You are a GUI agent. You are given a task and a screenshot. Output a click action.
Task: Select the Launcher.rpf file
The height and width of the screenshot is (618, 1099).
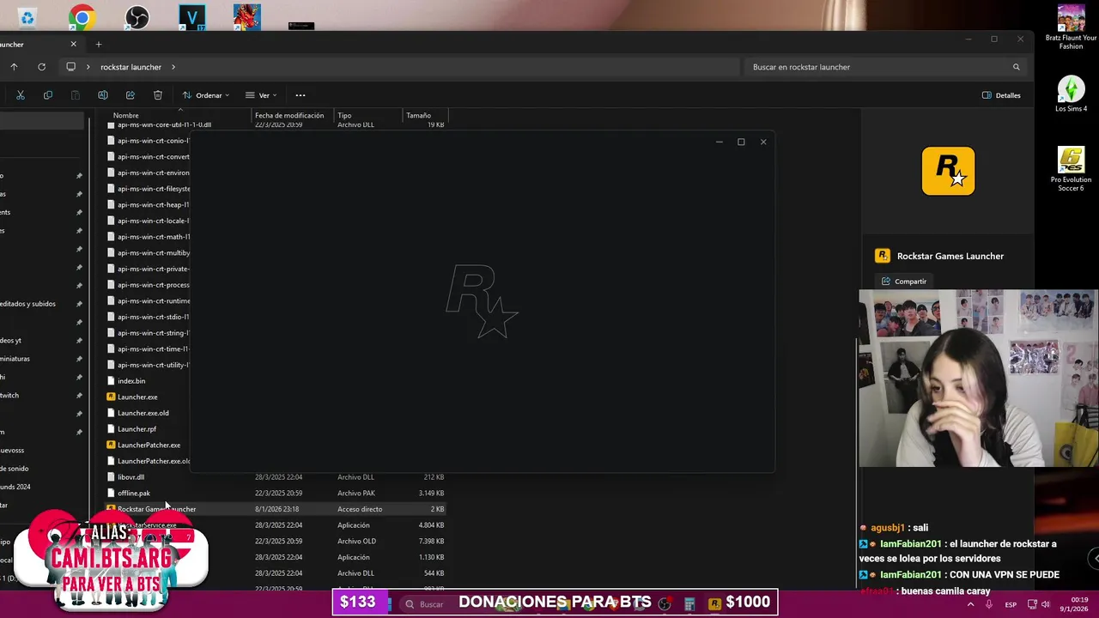pyautogui.click(x=137, y=429)
